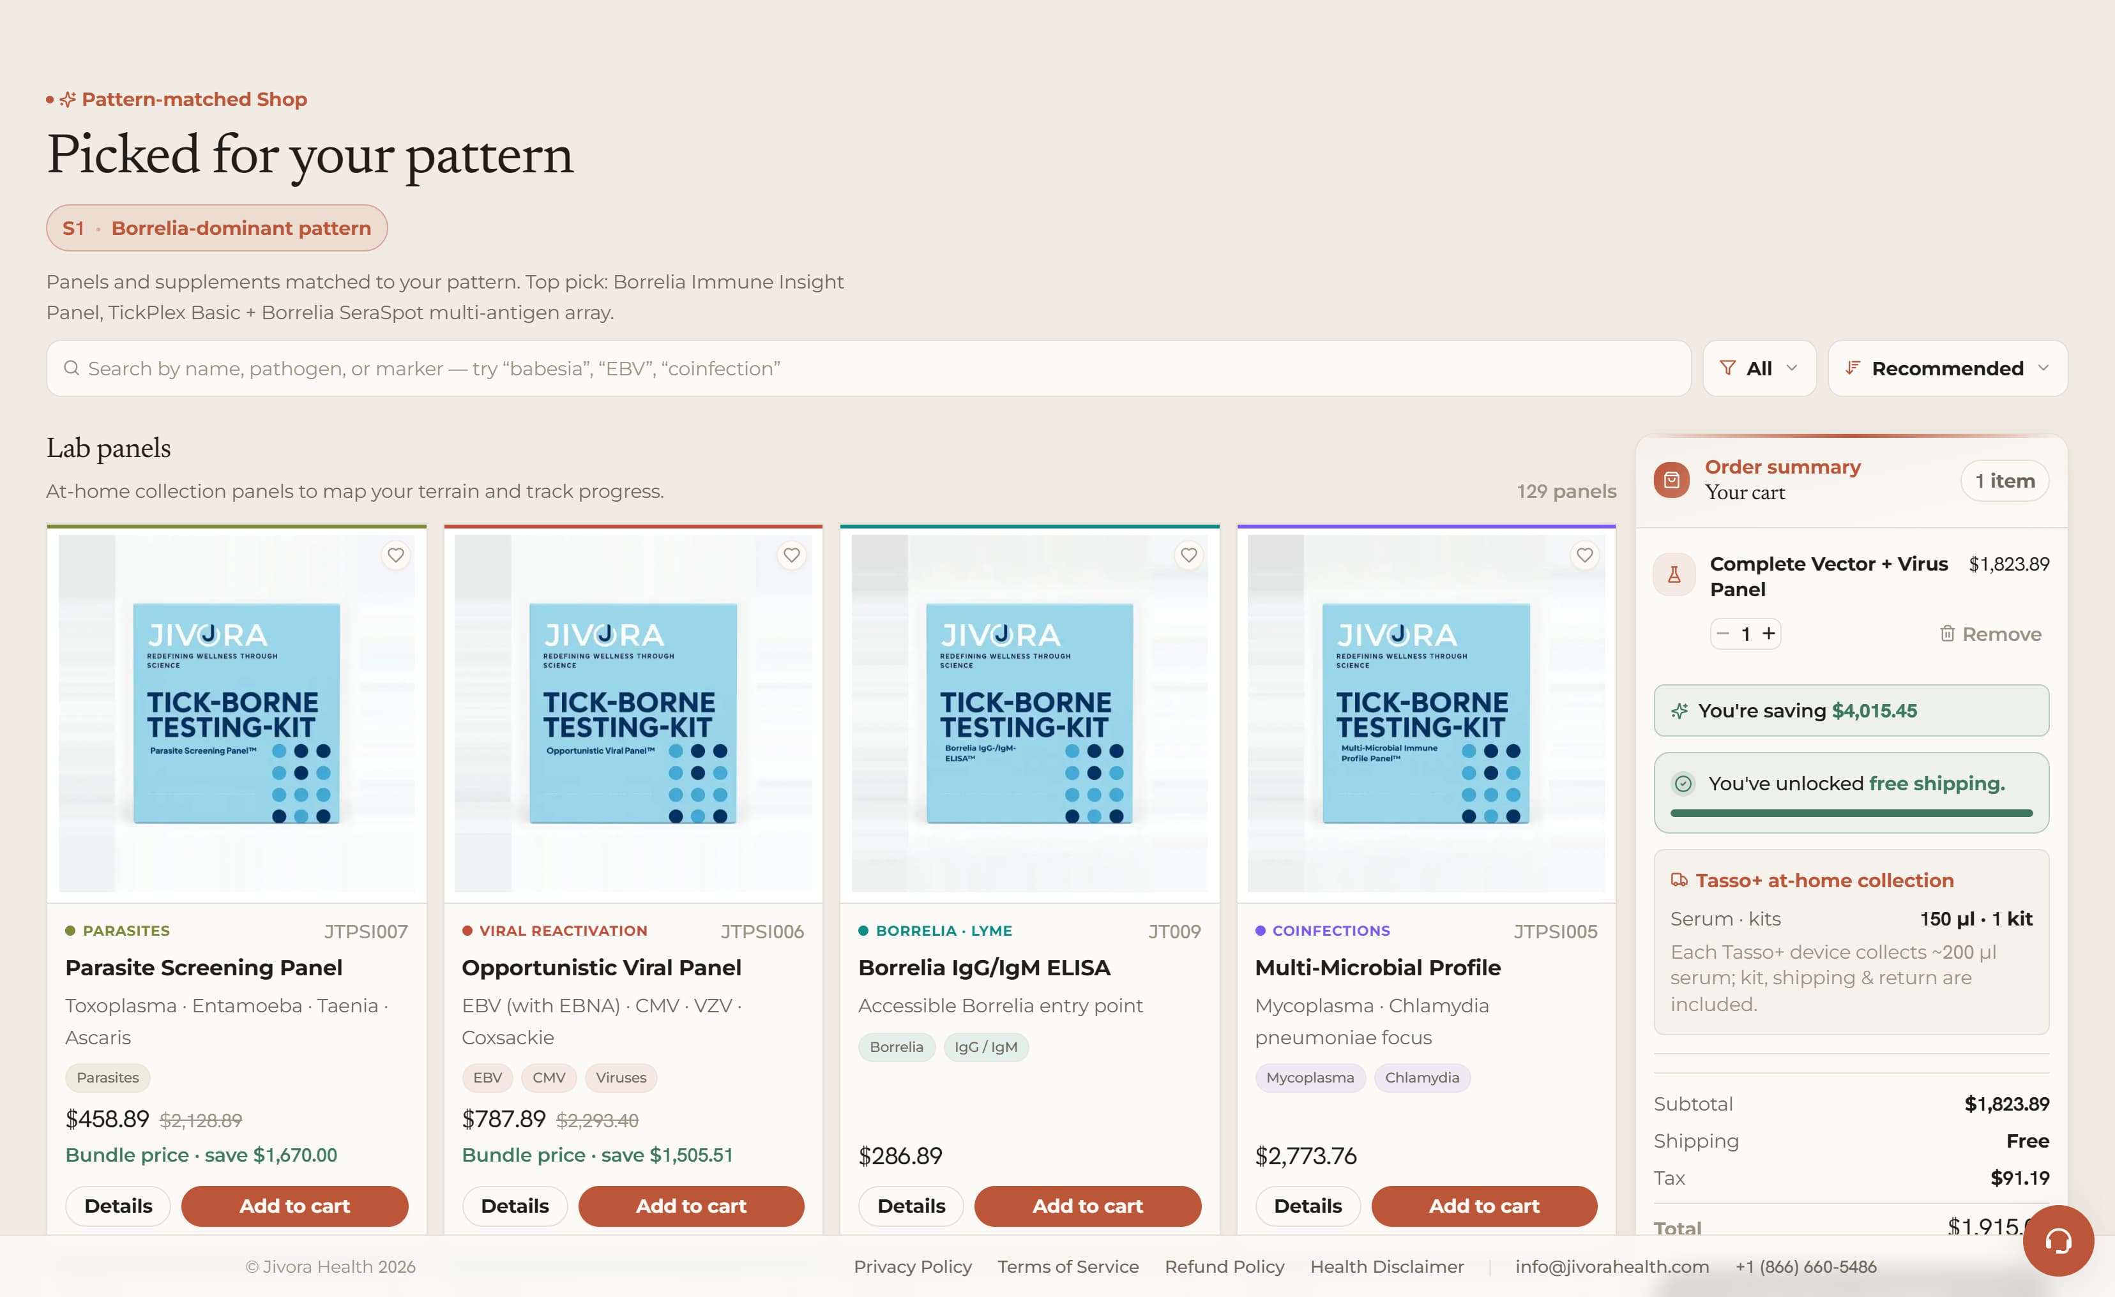The width and height of the screenshot is (2115, 1297).
Task: Click the Chlamydia tag chip
Action: coord(1422,1077)
